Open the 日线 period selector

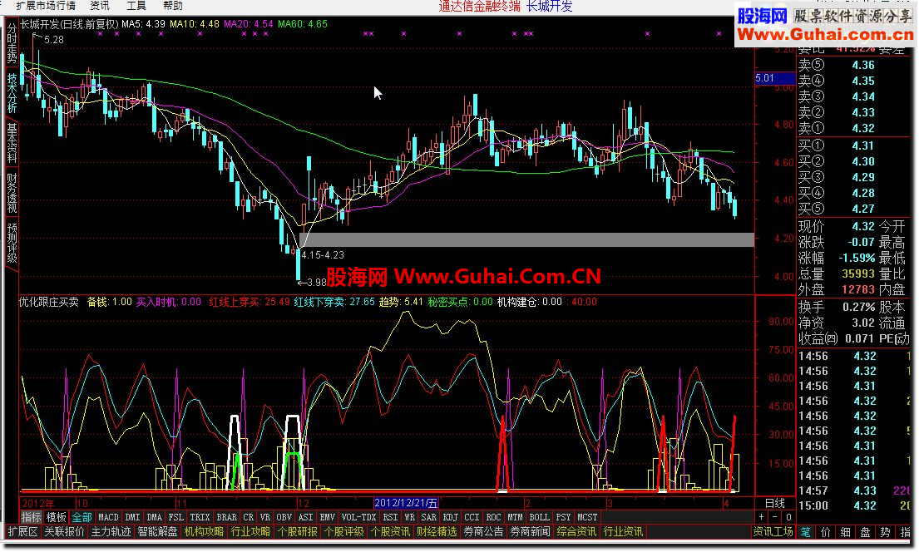pos(775,503)
